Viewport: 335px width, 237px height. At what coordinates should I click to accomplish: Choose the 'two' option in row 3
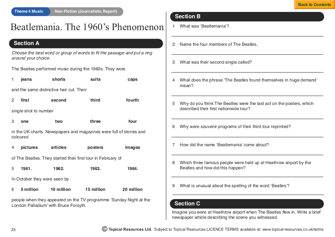59,121
